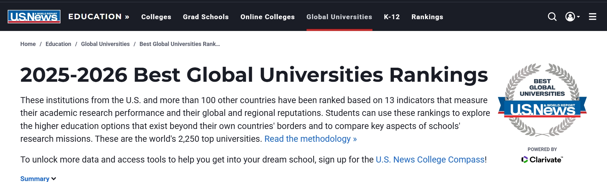The height and width of the screenshot is (182, 607).
Task: Go to Online Colleges
Action: coord(268,17)
